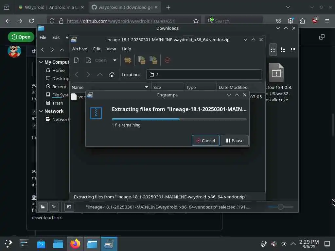Click the new archive icon in Engrampa toolbar

coord(77,60)
